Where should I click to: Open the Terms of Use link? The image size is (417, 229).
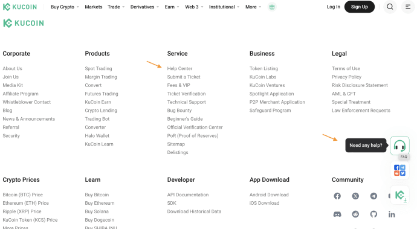(346, 69)
